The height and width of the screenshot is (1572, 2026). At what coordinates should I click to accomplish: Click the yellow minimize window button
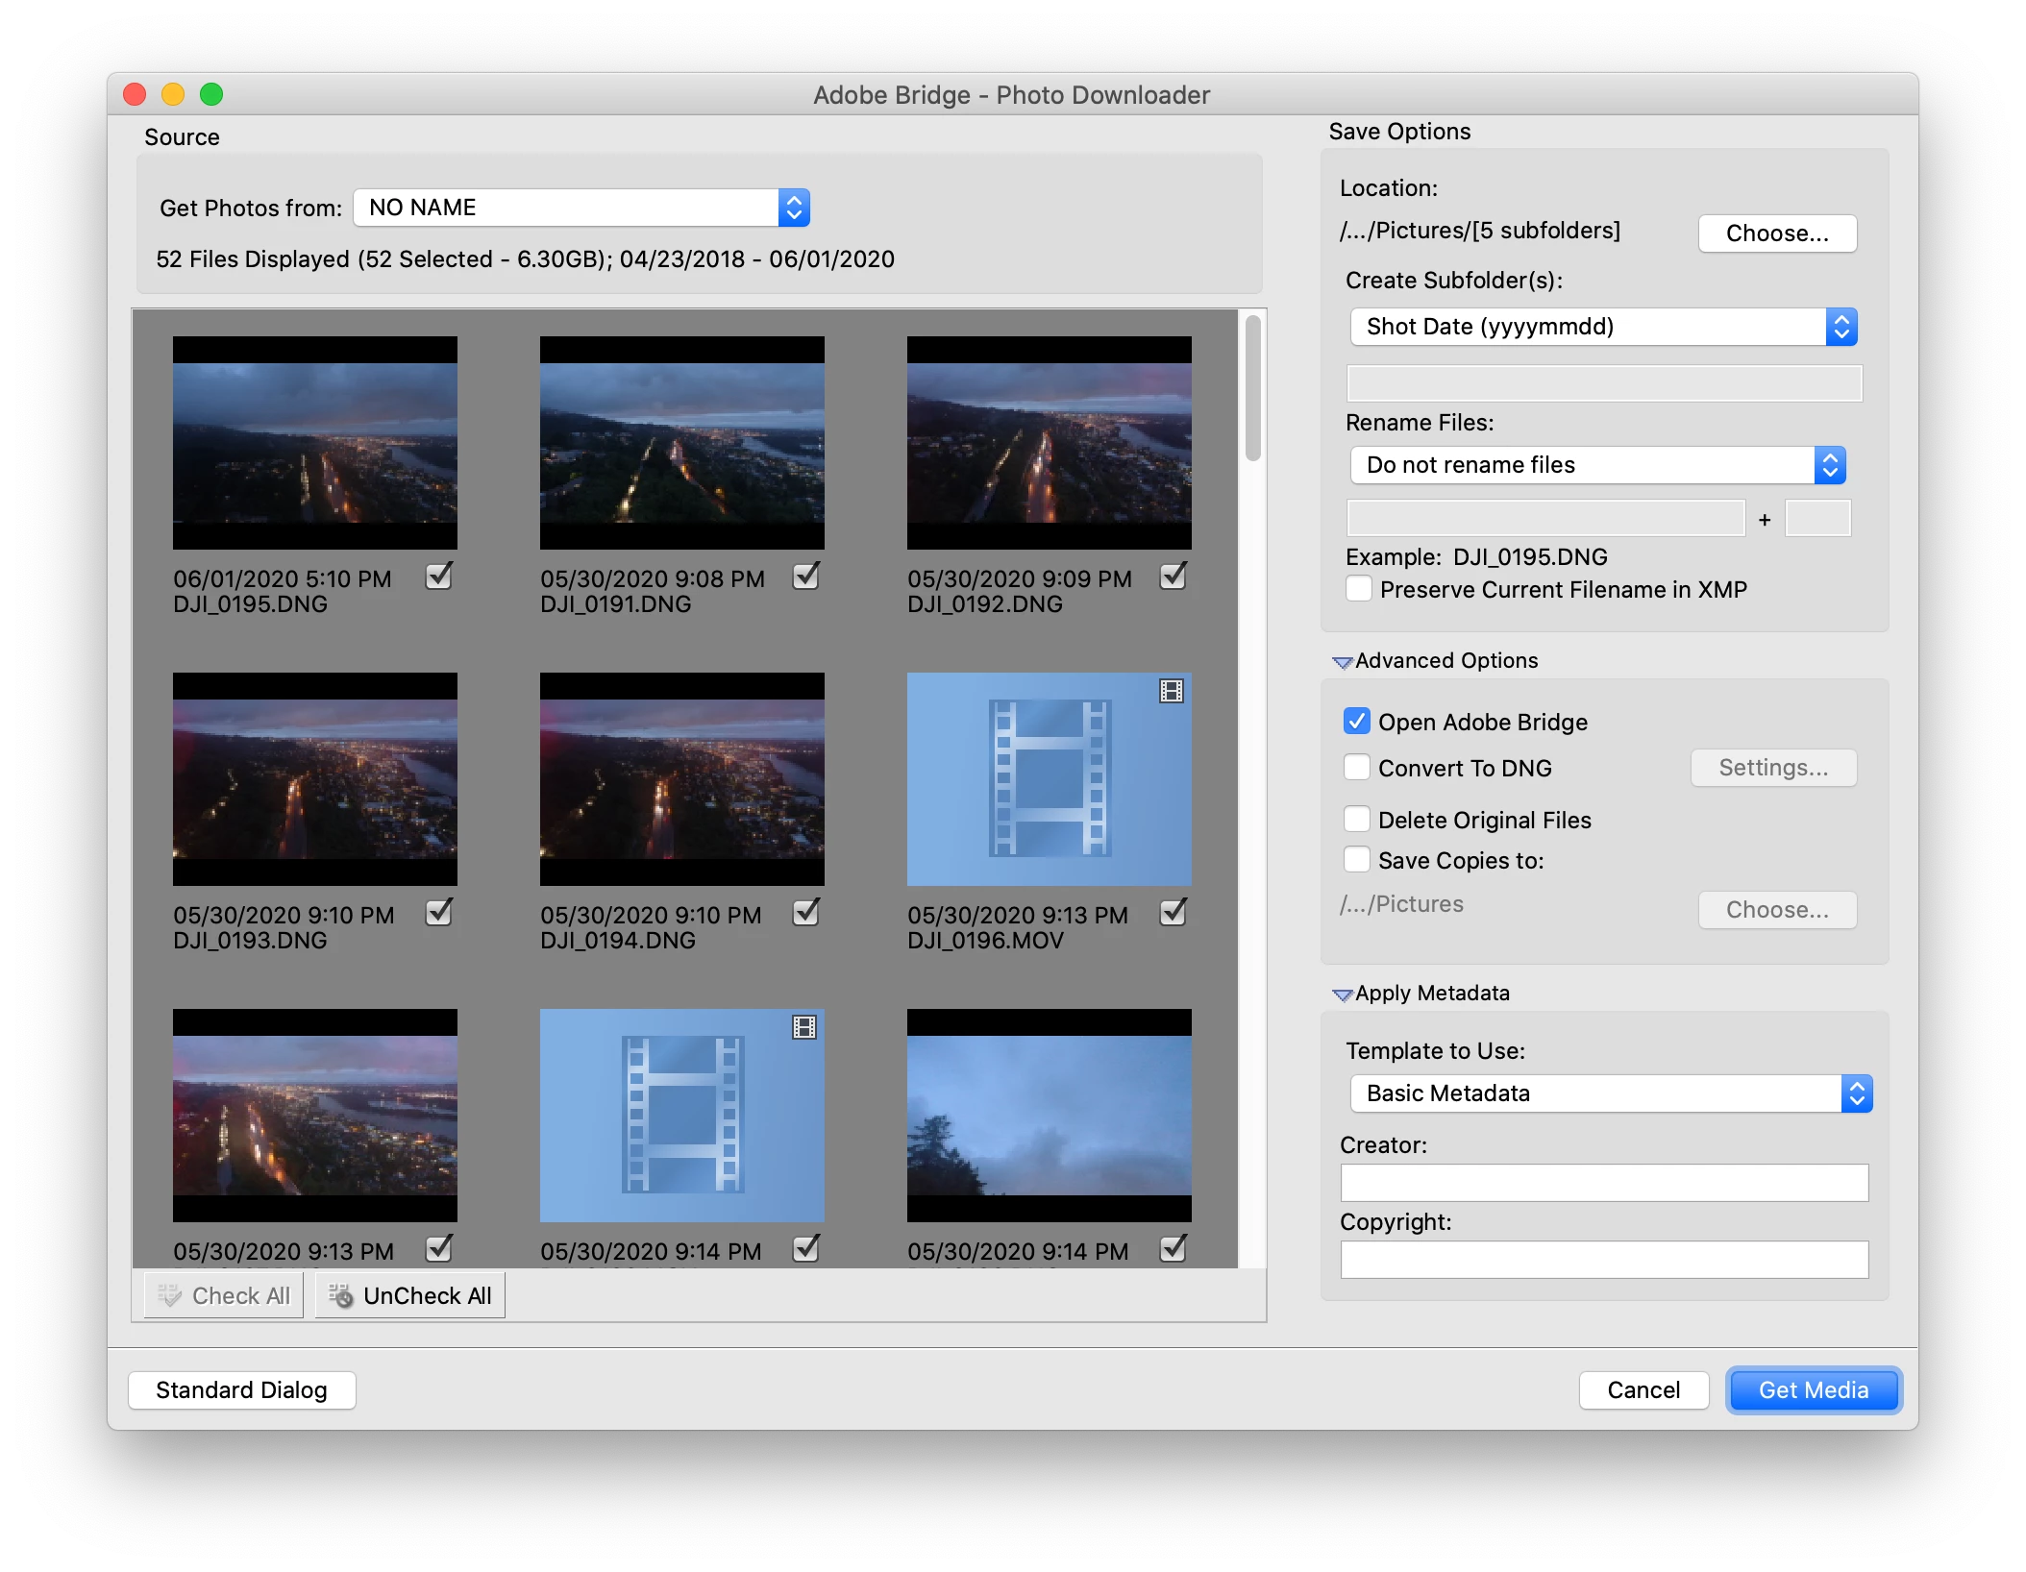point(173,94)
